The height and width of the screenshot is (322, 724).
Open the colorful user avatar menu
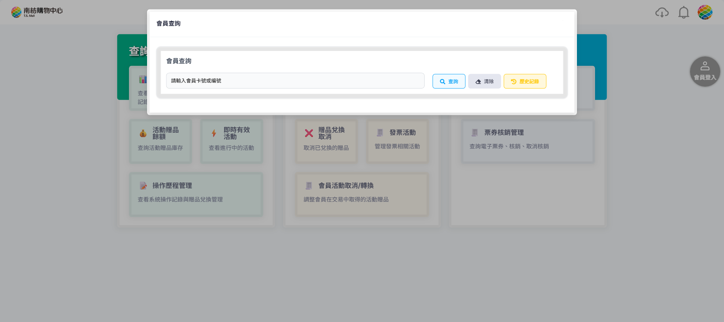(705, 12)
